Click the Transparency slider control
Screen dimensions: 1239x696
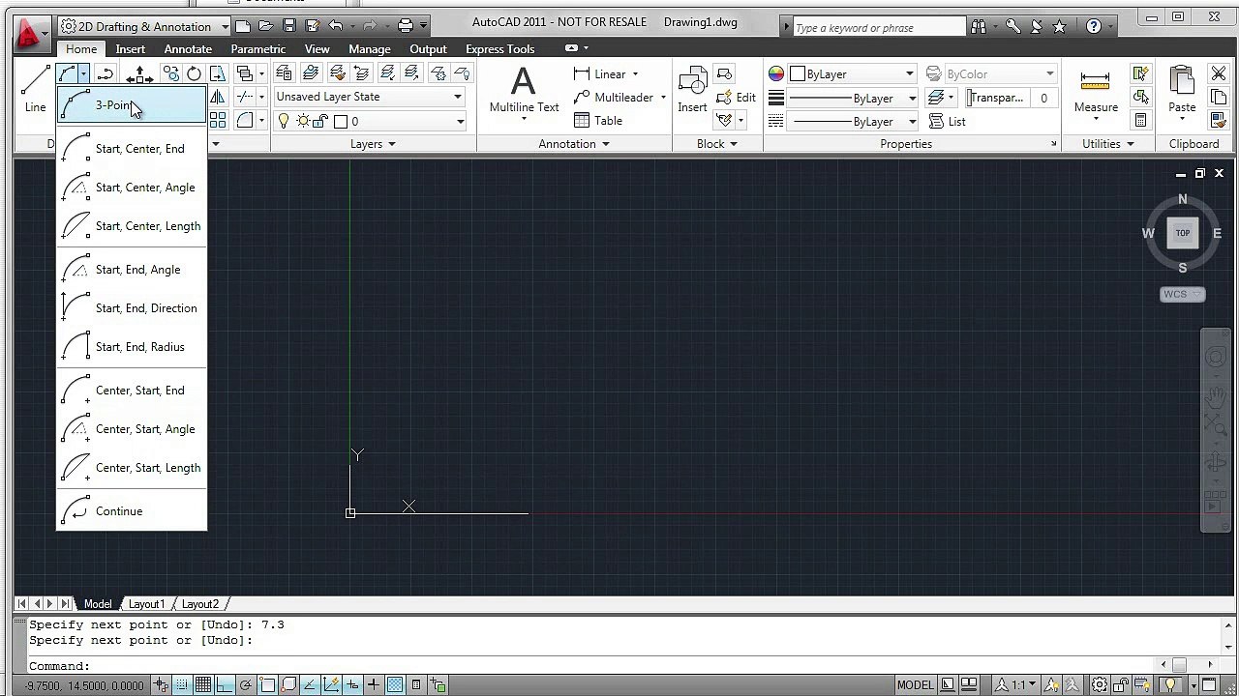click(x=996, y=98)
